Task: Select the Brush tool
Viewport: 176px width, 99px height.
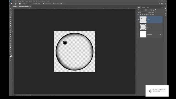Action: (10, 24)
